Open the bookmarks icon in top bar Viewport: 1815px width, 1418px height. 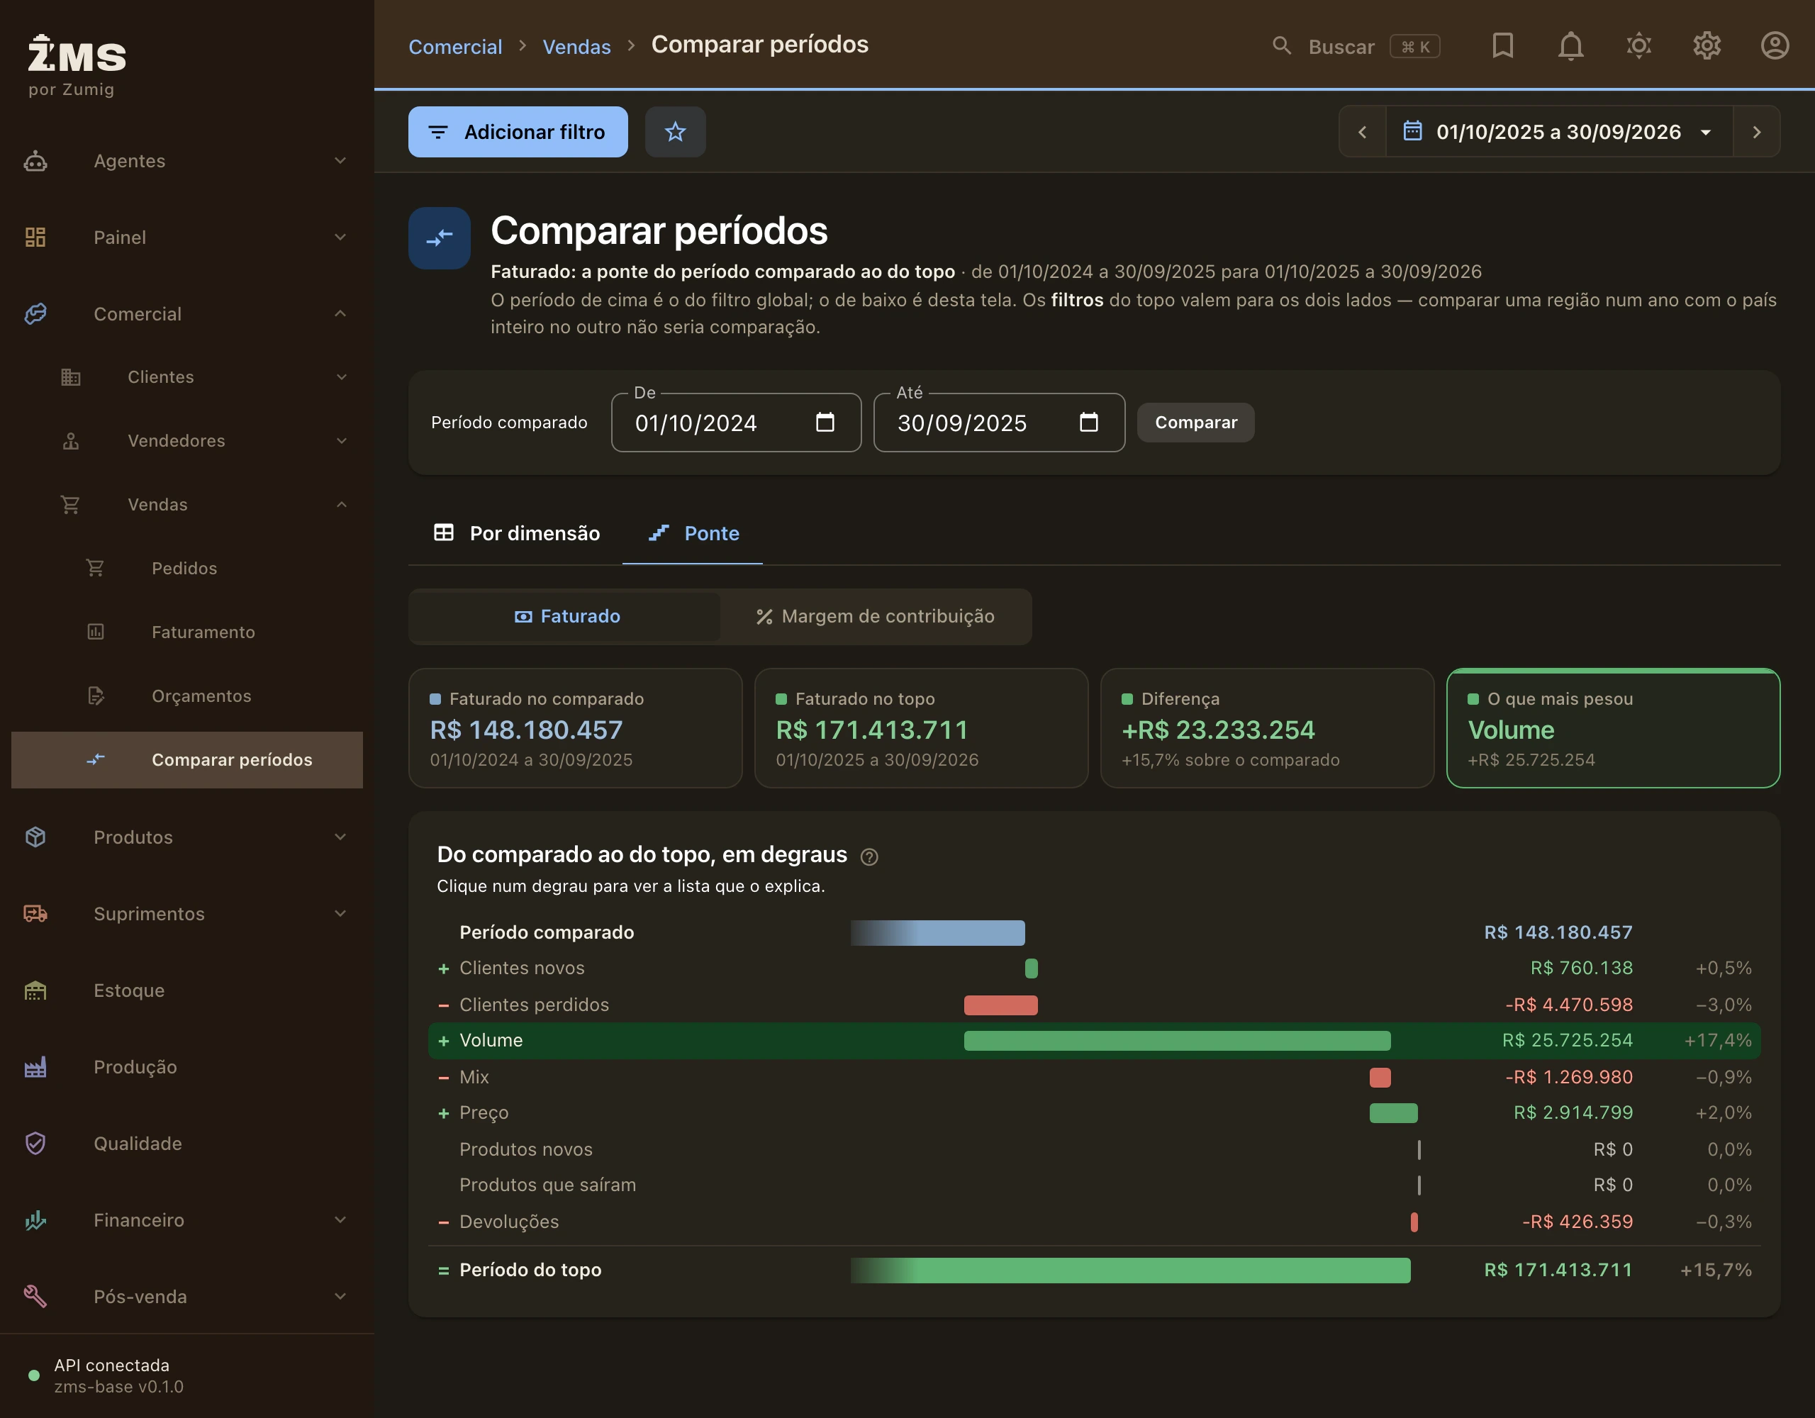1502,45
